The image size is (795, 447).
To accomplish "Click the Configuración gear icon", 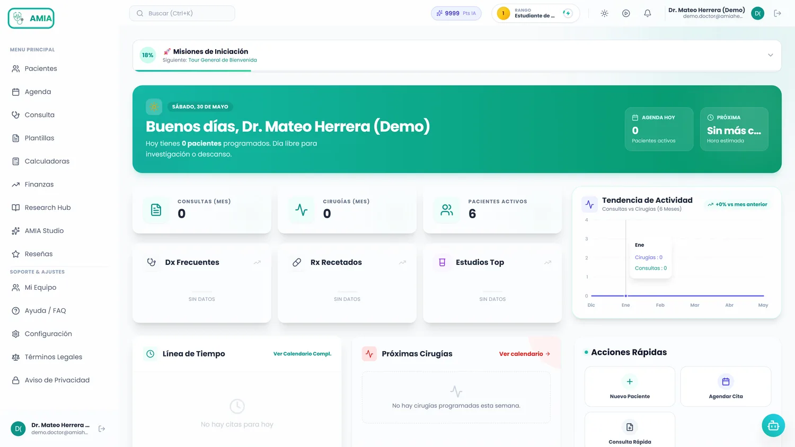I will tap(16, 334).
